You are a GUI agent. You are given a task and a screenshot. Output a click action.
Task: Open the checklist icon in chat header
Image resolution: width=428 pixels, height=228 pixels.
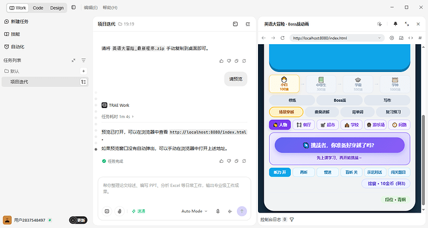pyautogui.click(x=247, y=24)
